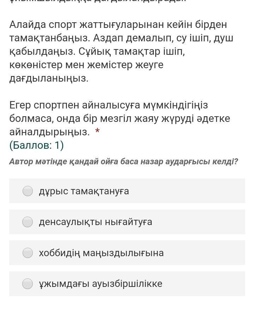254x324 pixels.
Task: Tap the answer label "денсаулықты нығайтуға"
Action: pos(96,222)
